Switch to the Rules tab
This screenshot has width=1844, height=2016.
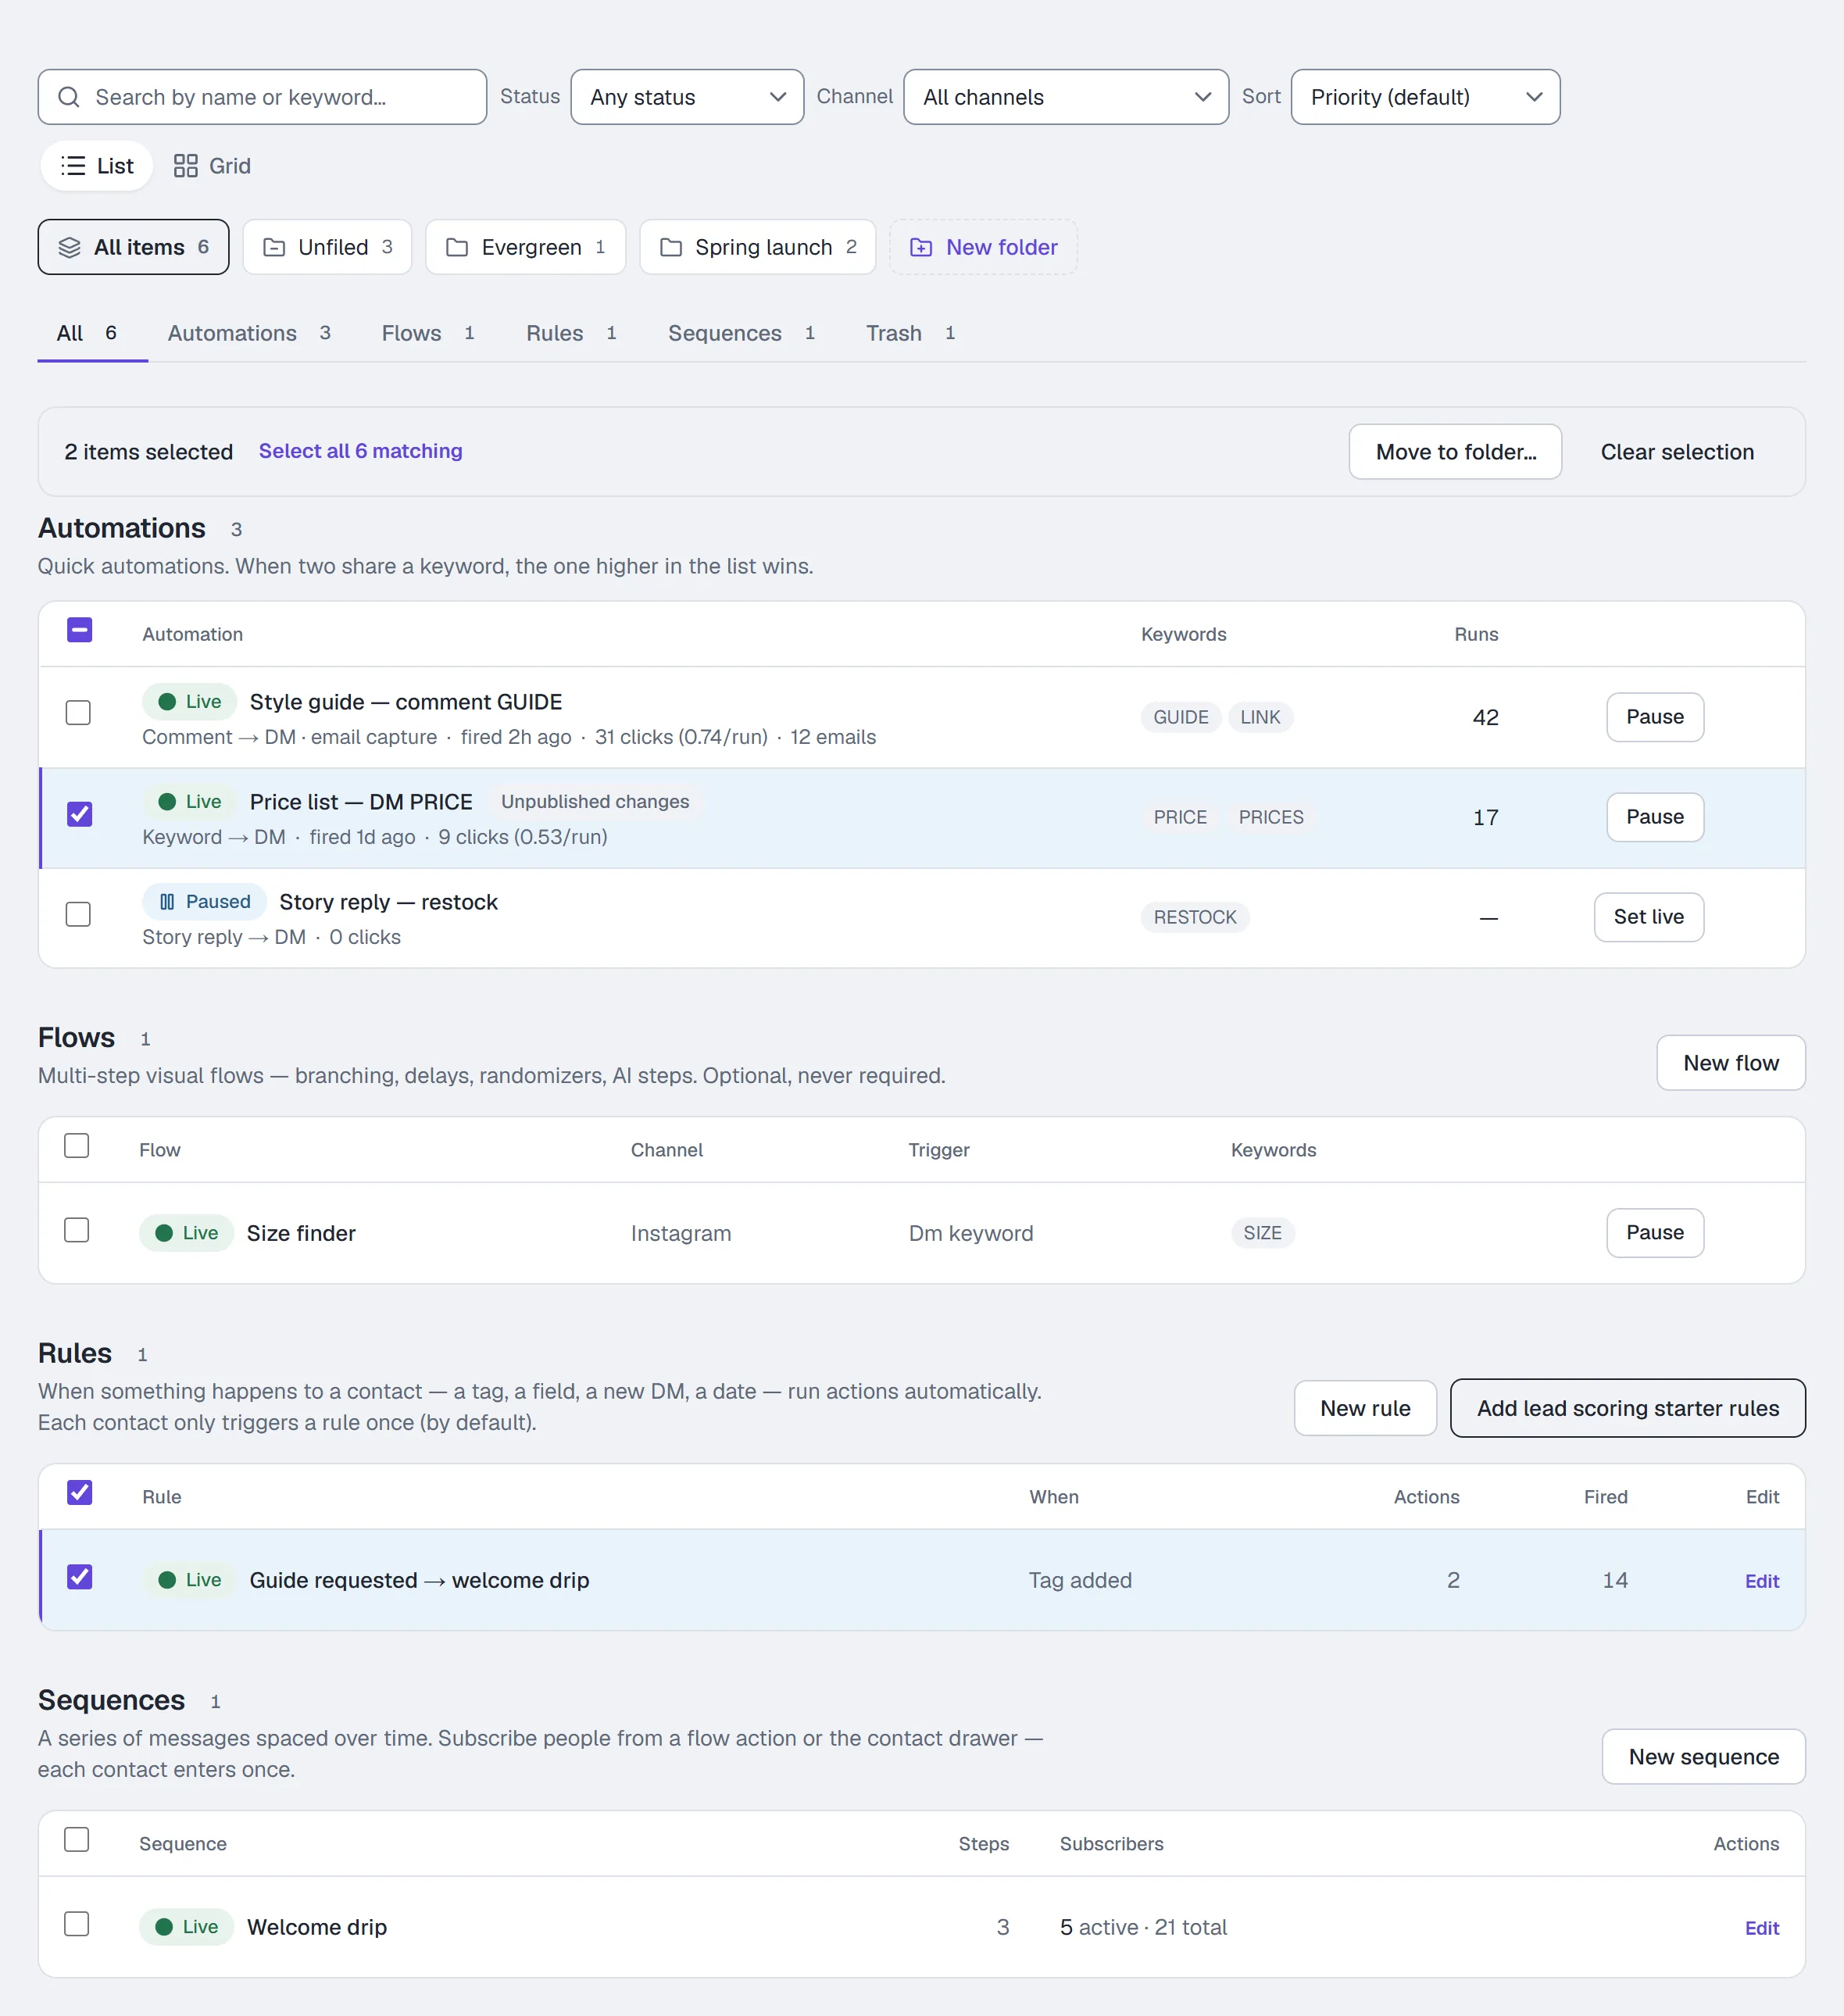point(571,333)
